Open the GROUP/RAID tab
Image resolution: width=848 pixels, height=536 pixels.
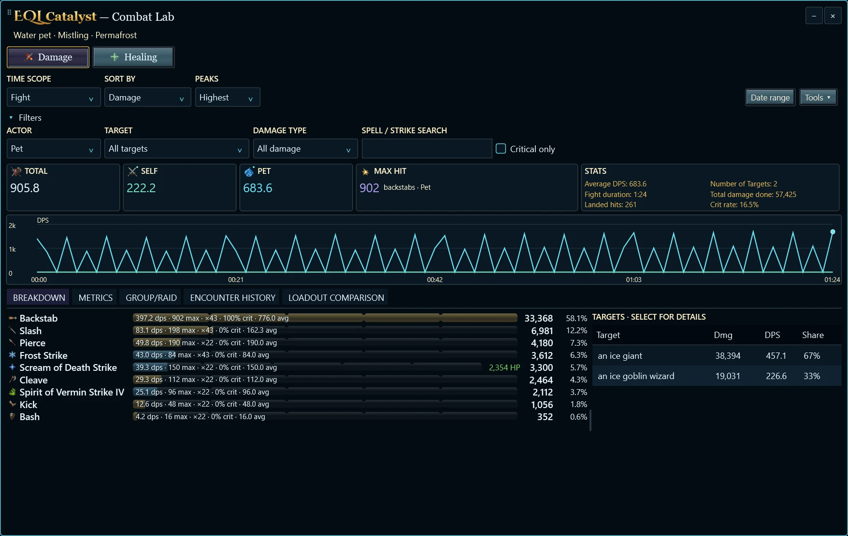pyautogui.click(x=151, y=297)
